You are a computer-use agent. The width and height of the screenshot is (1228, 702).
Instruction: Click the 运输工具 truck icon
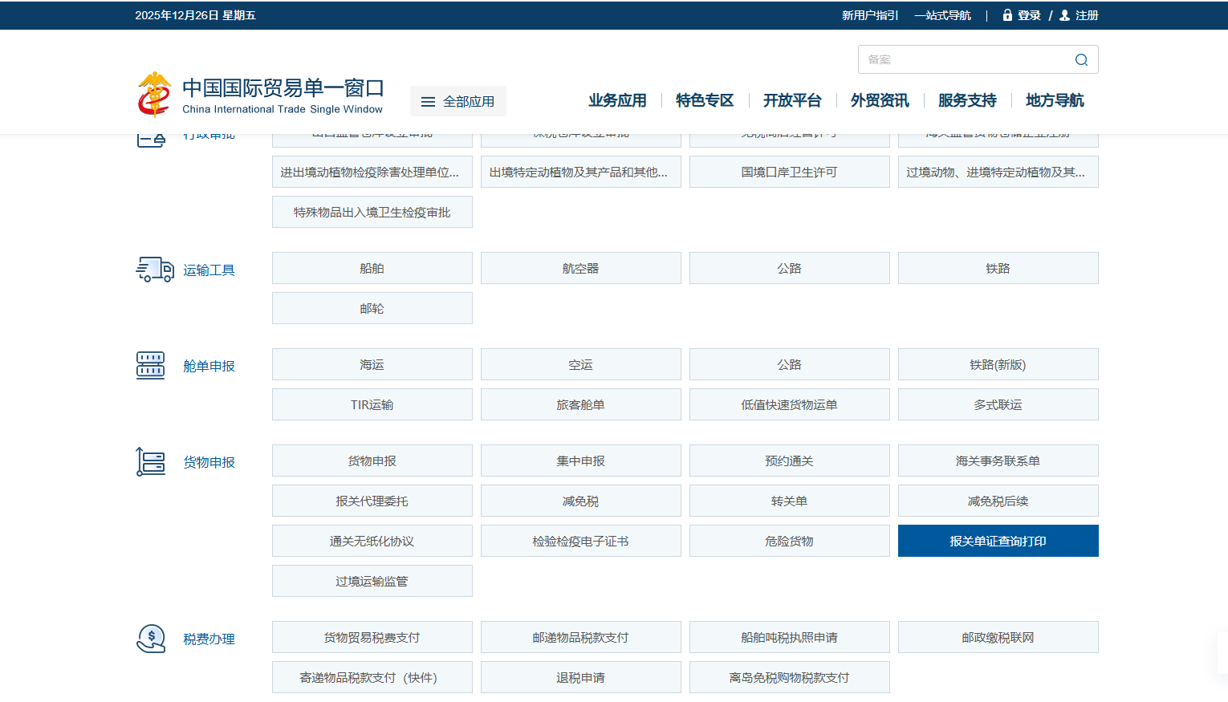(154, 270)
